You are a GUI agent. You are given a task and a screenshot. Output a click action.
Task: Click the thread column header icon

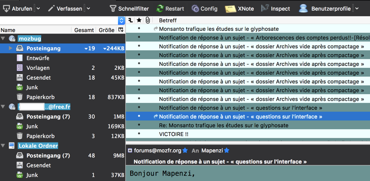[130, 20]
